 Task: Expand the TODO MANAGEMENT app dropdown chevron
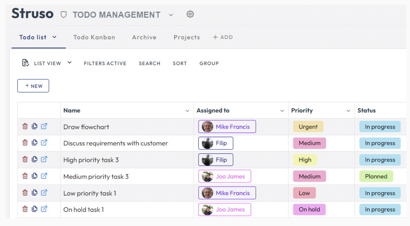click(x=171, y=15)
